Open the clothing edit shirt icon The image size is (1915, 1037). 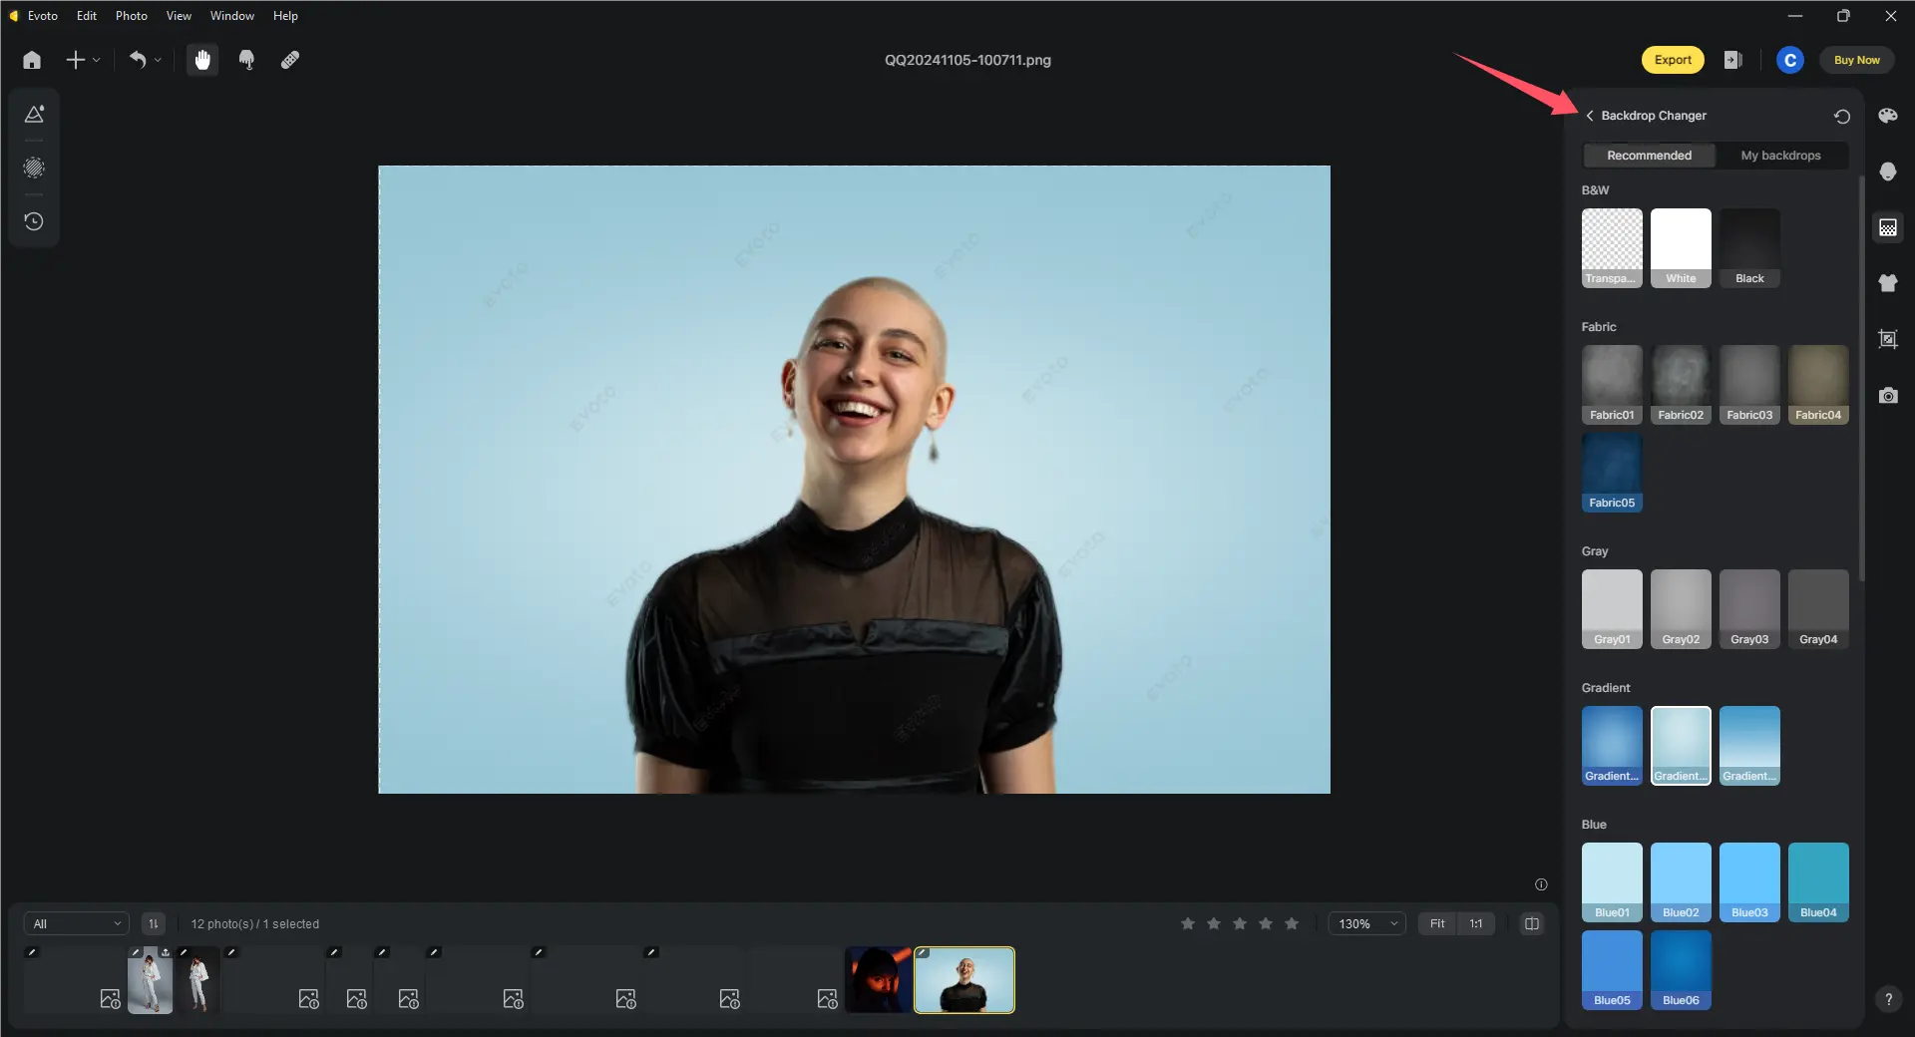1887,283
